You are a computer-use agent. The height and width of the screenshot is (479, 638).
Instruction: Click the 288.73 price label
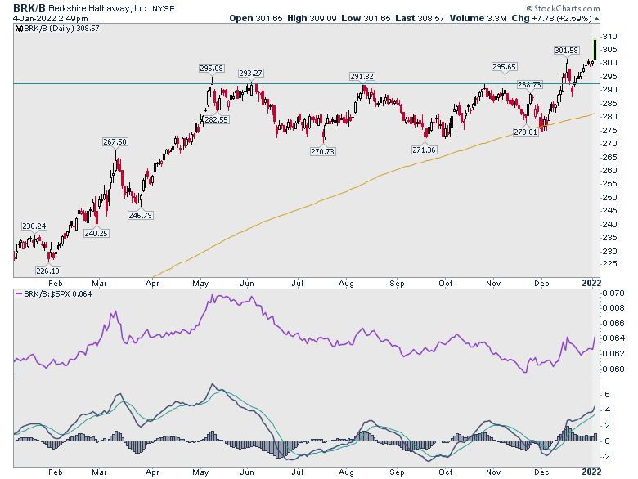(529, 84)
